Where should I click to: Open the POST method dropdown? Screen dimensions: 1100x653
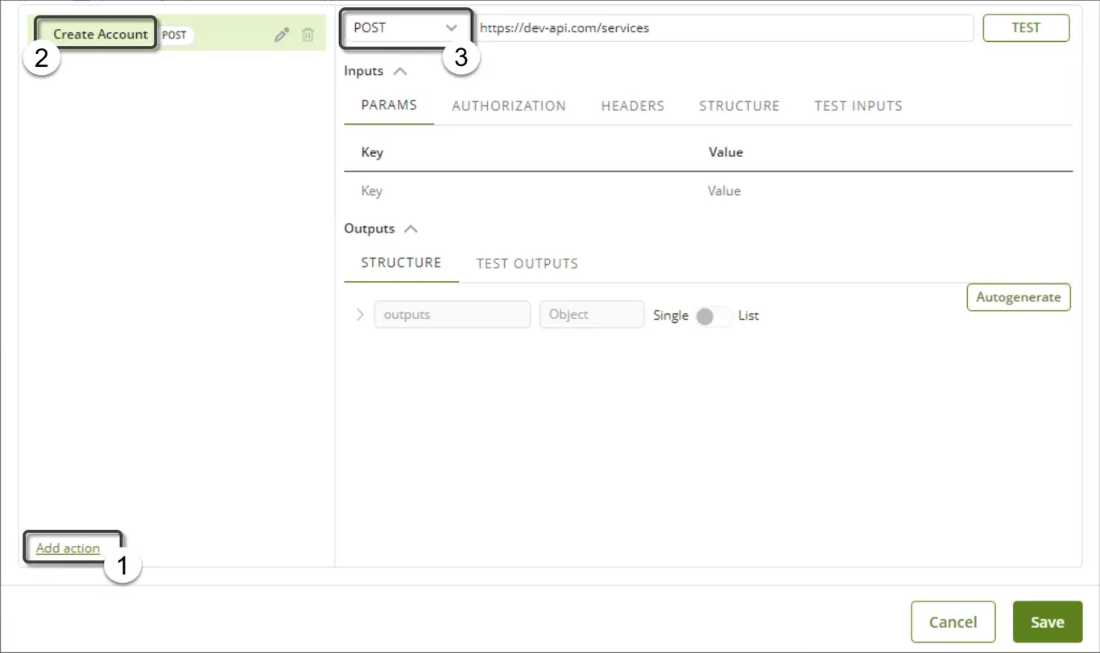(x=405, y=27)
